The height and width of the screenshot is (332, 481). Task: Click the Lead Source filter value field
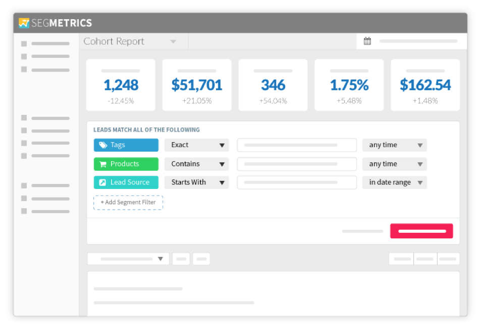click(297, 182)
